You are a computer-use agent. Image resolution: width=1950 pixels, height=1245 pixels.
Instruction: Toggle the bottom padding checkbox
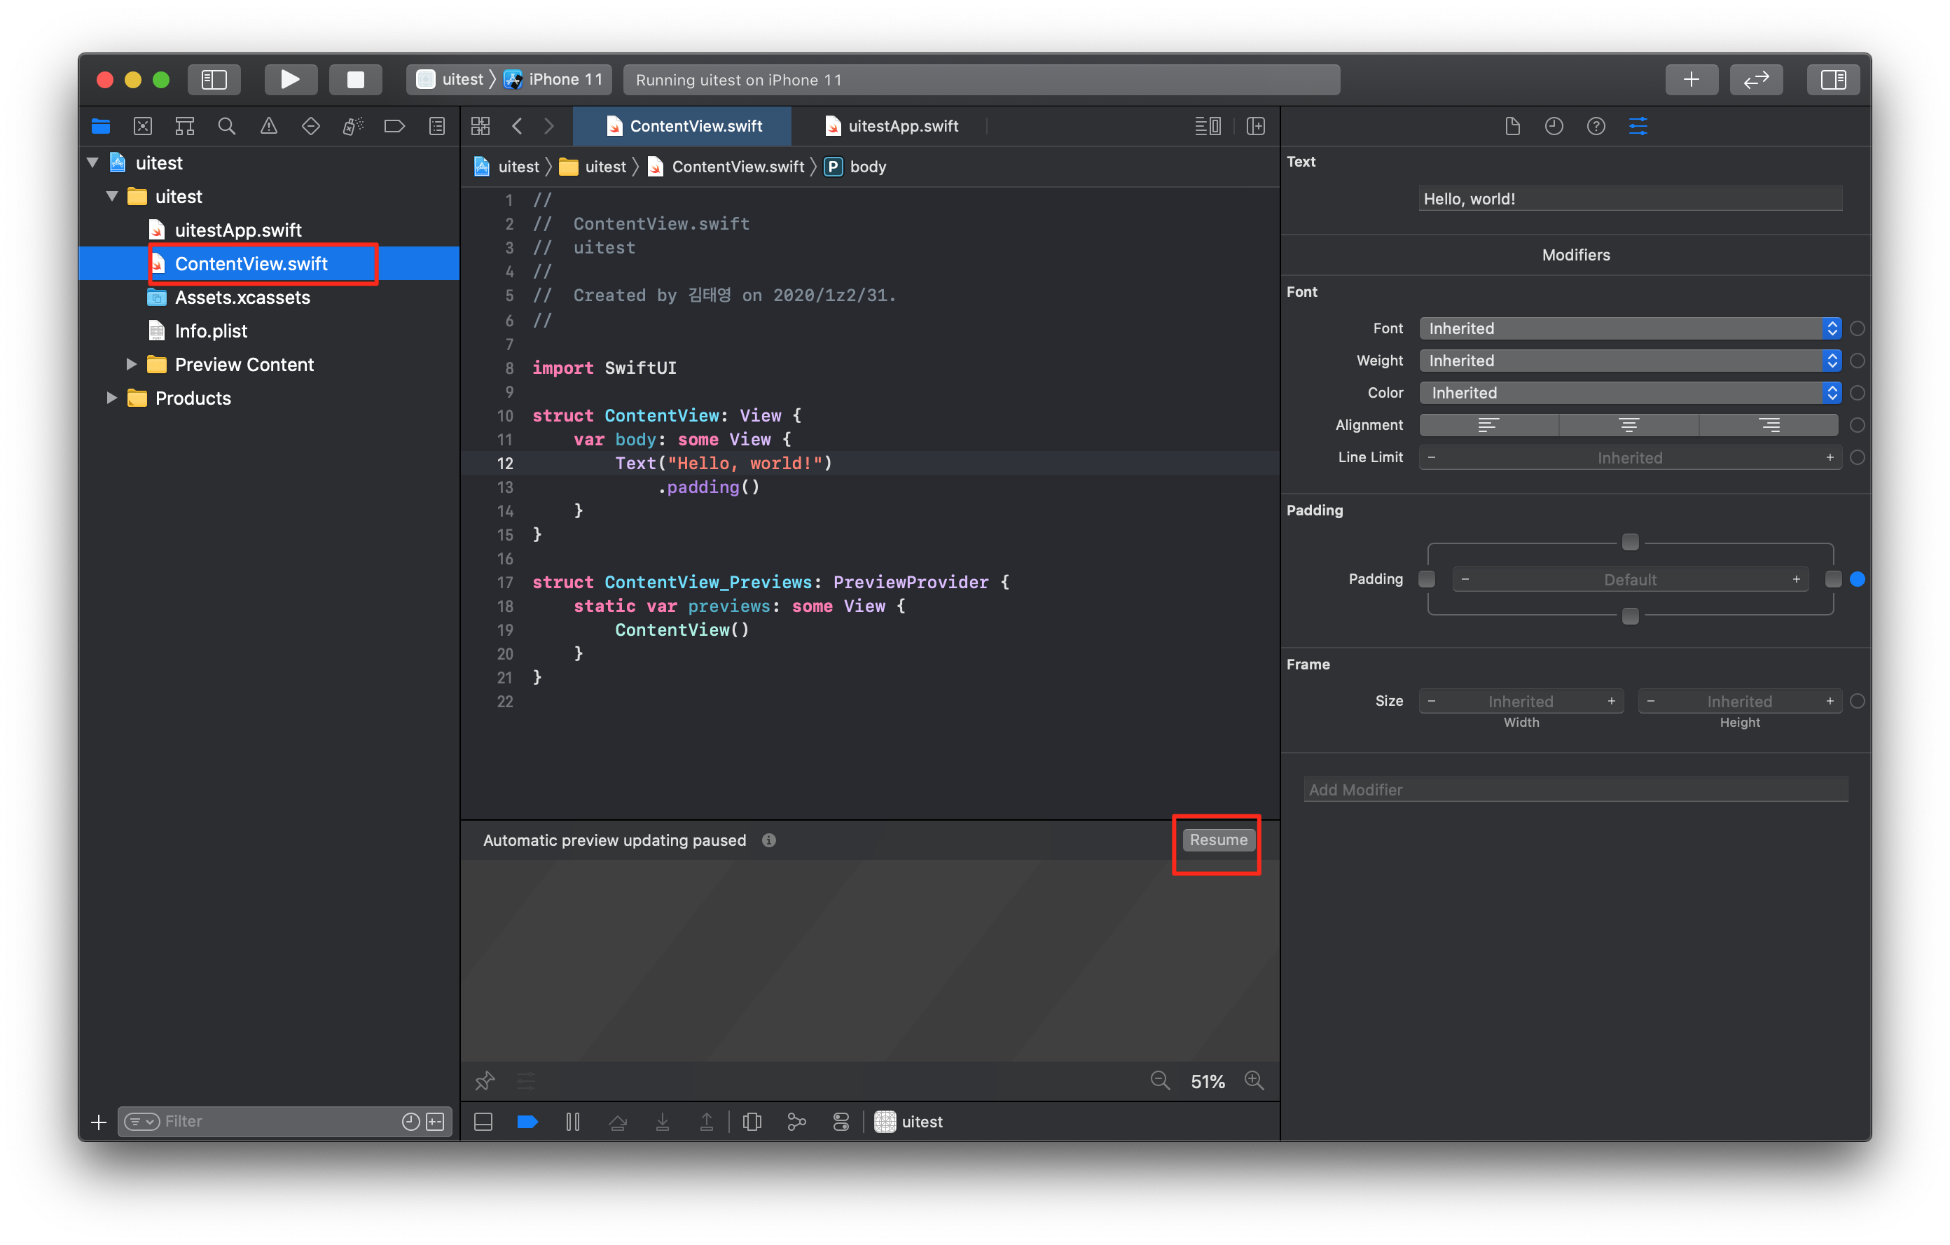point(1630,617)
